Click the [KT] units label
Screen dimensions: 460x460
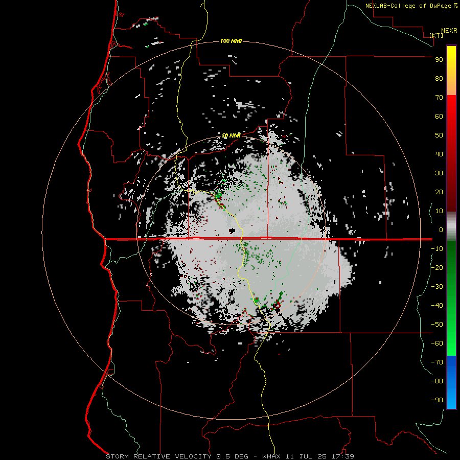click(436, 35)
